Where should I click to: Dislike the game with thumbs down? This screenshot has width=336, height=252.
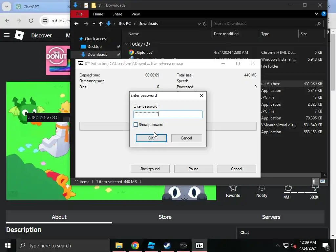coord(315,188)
